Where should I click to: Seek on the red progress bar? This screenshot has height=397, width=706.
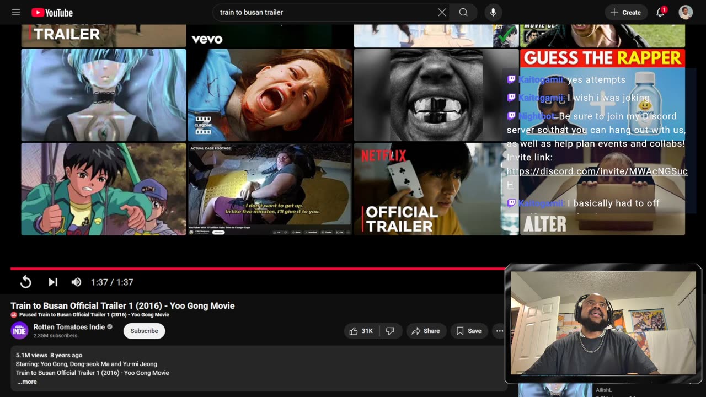[x=258, y=269]
